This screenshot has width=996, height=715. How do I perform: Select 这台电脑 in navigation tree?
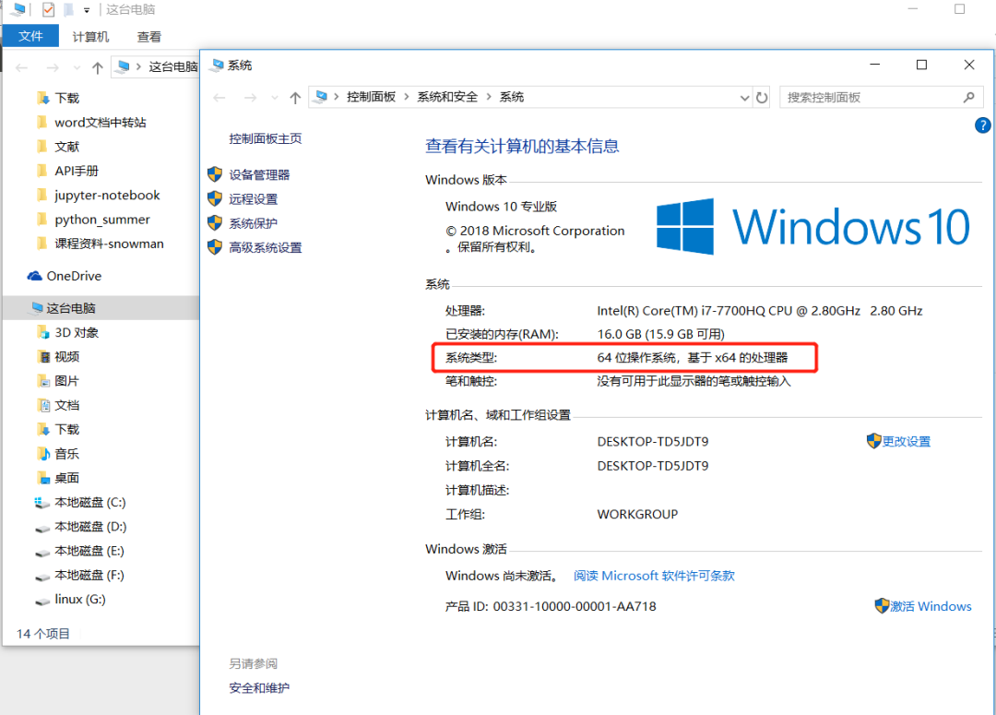click(70, 308)
